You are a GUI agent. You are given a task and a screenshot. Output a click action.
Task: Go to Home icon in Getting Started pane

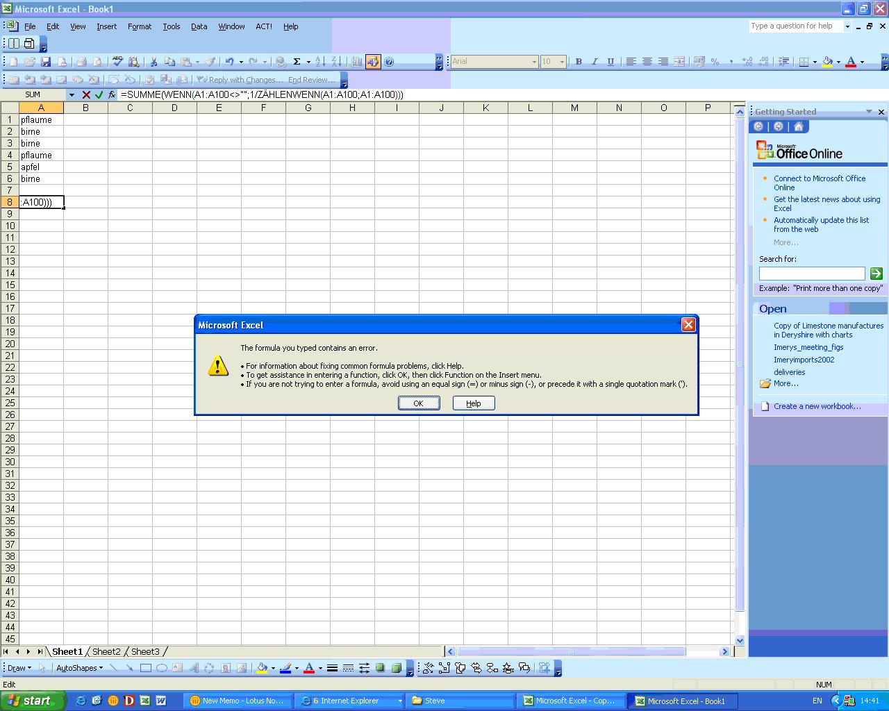pos(798,126)
